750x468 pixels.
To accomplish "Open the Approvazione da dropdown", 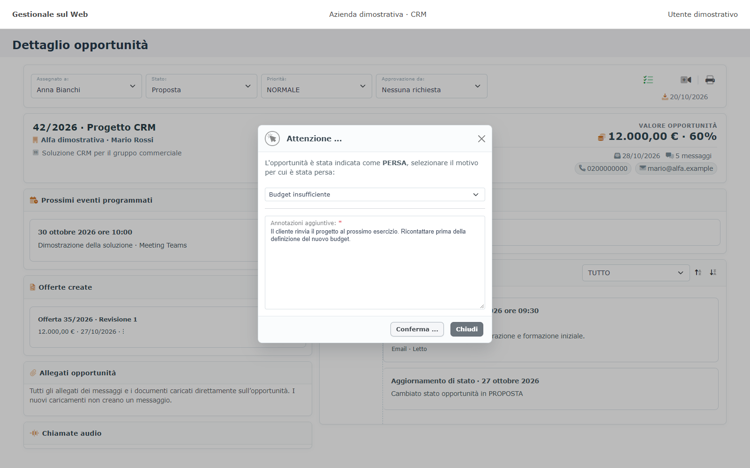I will click(432, 86).
